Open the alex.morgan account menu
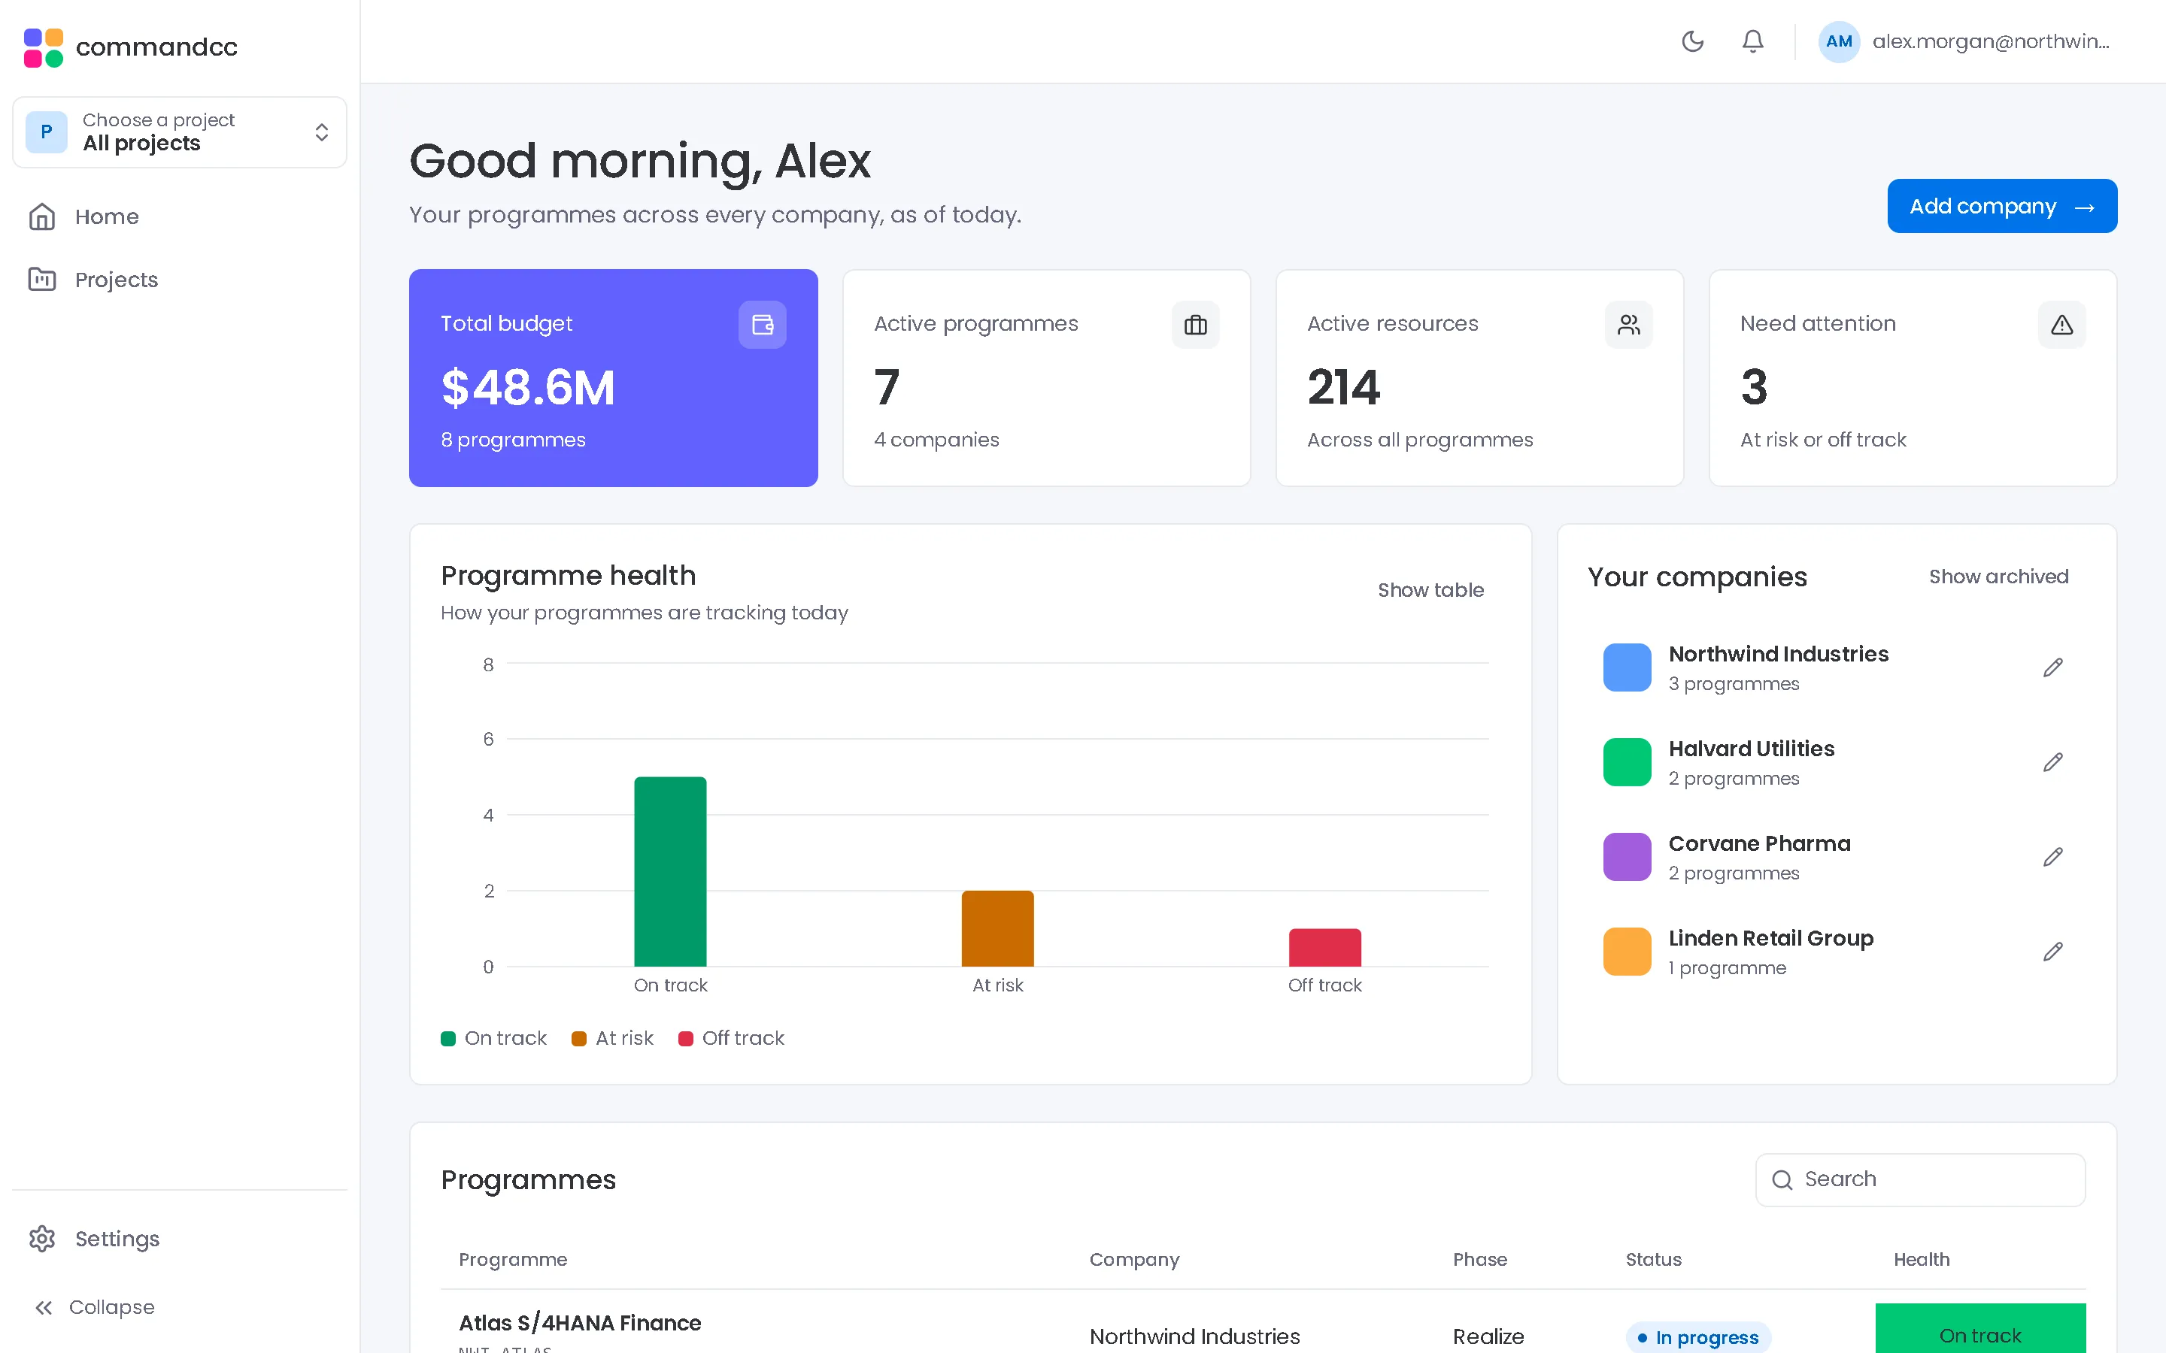This screenshot has width=2166, height=1353. [x=1965, y=41]
